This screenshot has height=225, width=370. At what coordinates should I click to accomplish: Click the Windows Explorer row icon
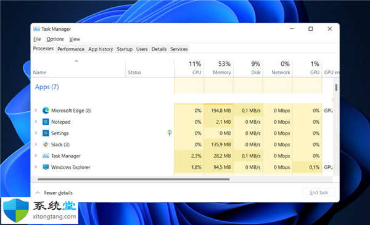46,167
